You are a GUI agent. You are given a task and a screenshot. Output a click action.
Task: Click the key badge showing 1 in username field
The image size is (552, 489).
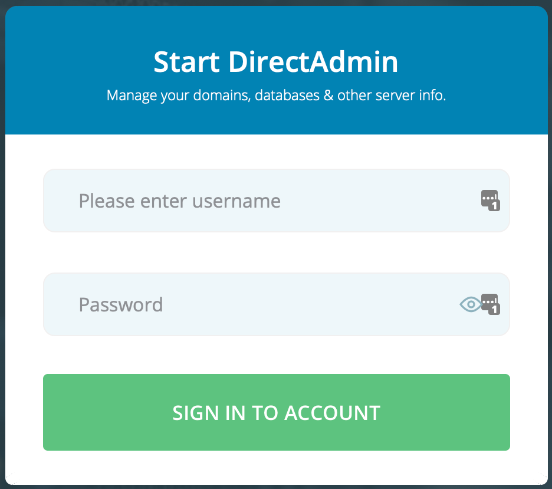[x=490, y=201]
